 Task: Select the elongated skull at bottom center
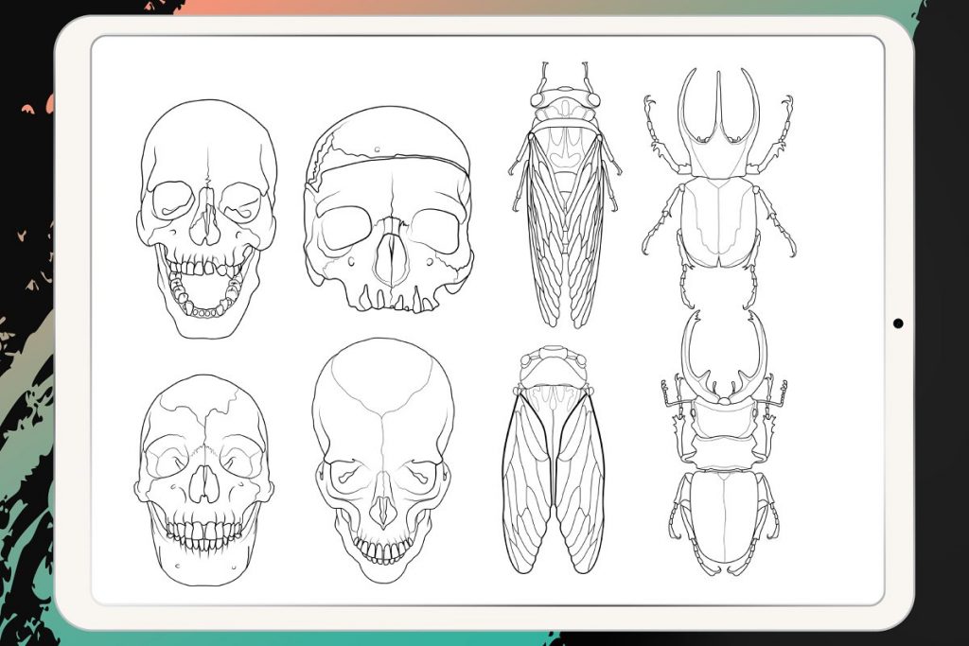pos(383,460)
